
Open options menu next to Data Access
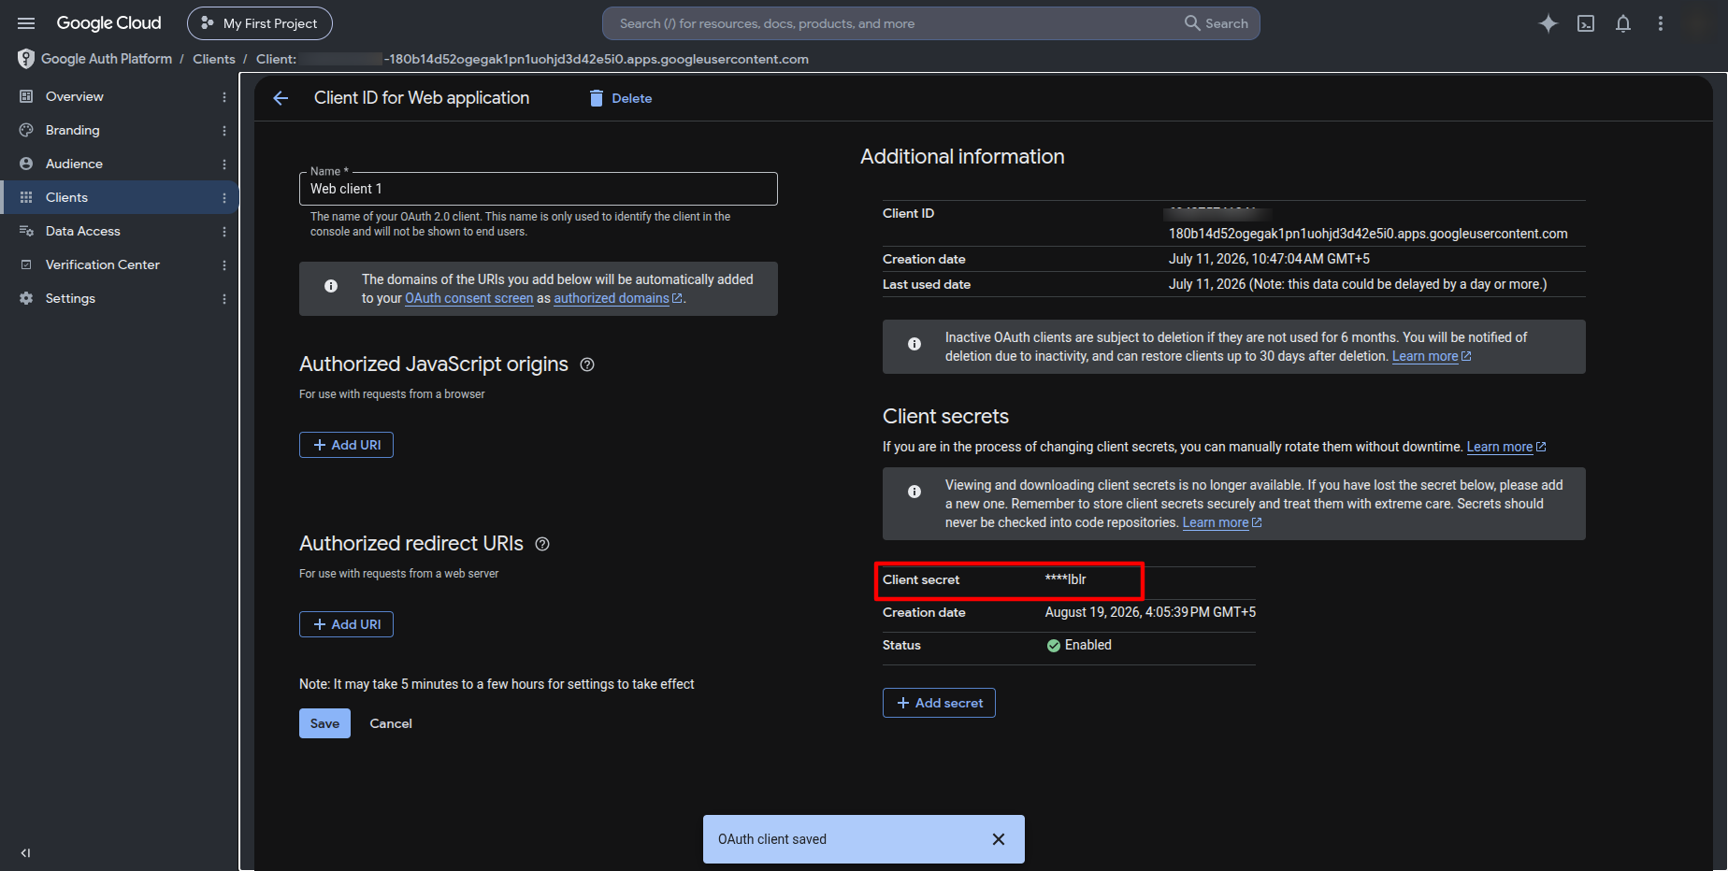click(x=224, y=232)
